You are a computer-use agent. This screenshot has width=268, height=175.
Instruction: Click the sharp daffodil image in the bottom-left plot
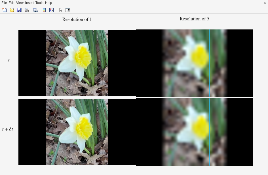point(77,132)
